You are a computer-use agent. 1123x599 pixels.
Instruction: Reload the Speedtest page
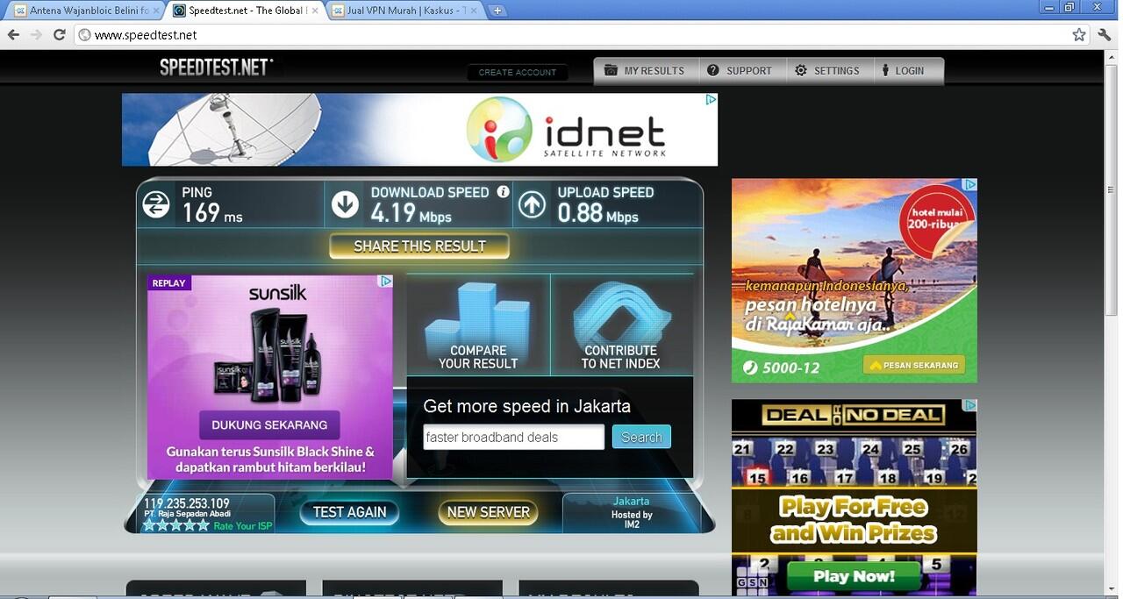click(x=60, y=34)
